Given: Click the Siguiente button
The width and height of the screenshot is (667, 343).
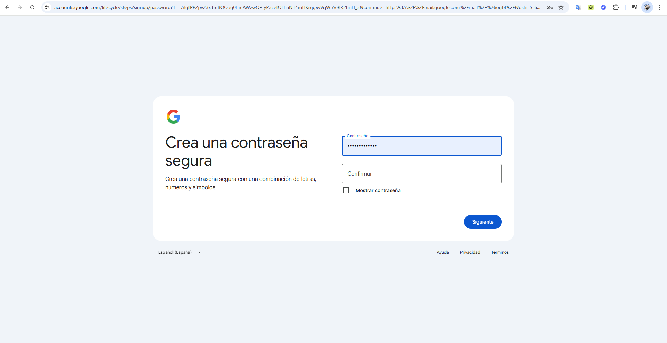Looking at the screenshot, I should coord(482,222).
